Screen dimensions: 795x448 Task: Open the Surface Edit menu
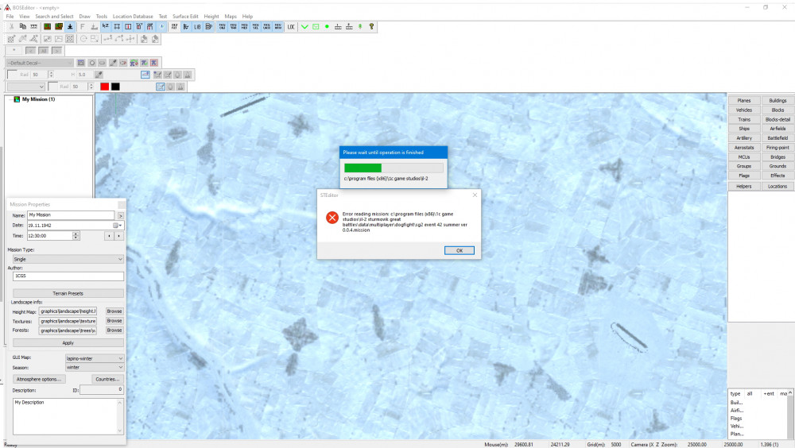185,16
